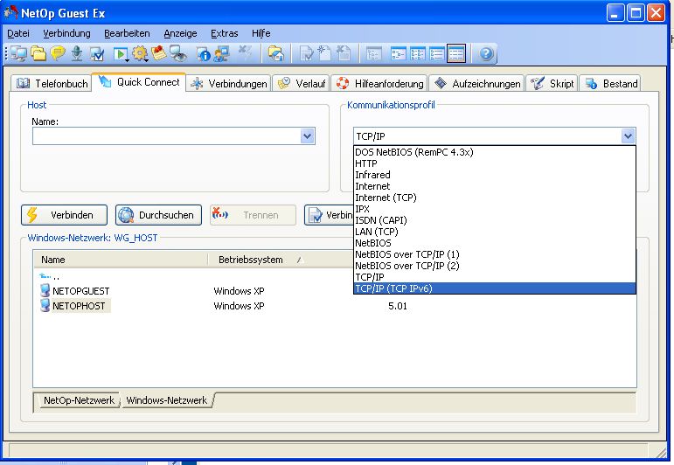Switch to the Verlauf tab
674x465 pixels.
click(302, 83)
